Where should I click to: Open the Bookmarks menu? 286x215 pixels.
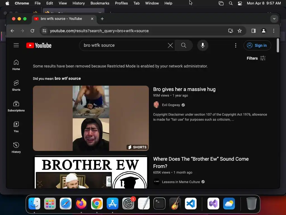pos(100,3)
